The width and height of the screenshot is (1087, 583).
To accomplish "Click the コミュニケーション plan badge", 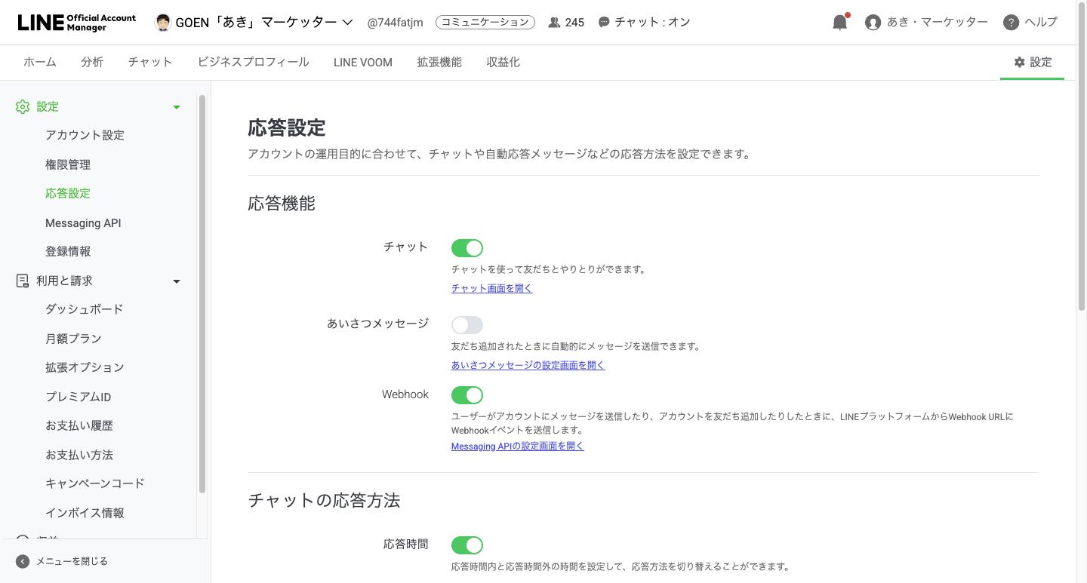I will 485,23.
